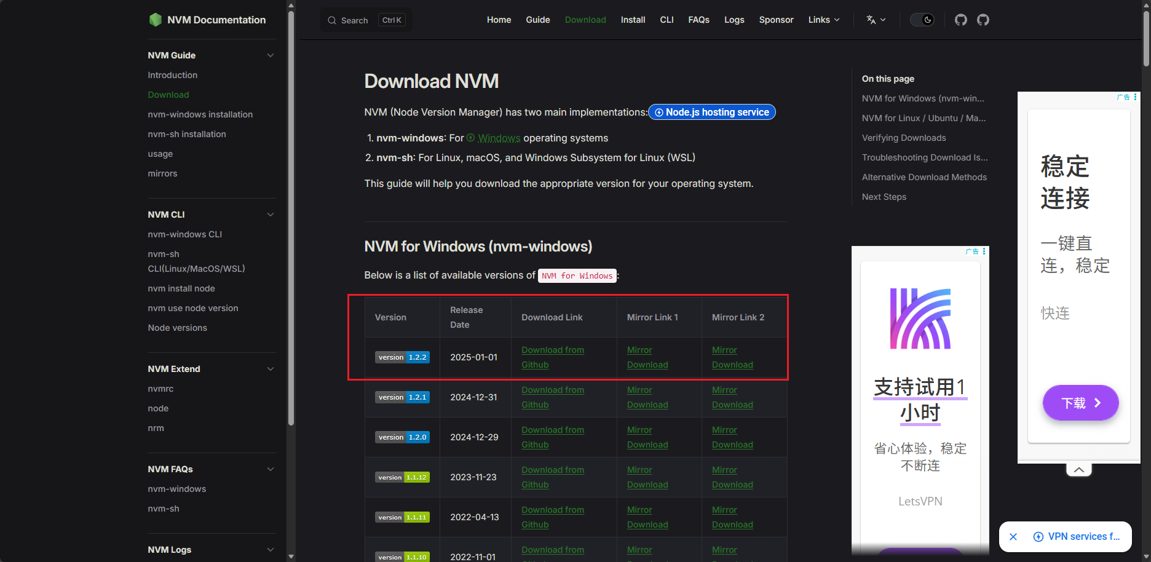Screen dimensions: 1151x562
Task: Open nvm-windows CLI sidebar page
Action: tap(185, 234)
